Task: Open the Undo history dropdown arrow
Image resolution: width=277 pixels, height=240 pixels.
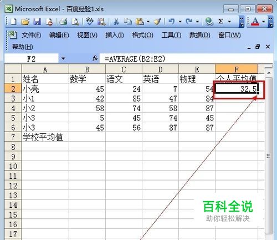Action: point(180,22)
